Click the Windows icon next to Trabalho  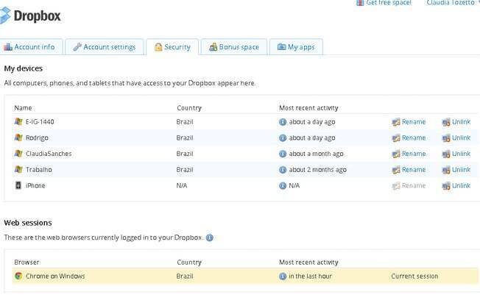(18, 169)
